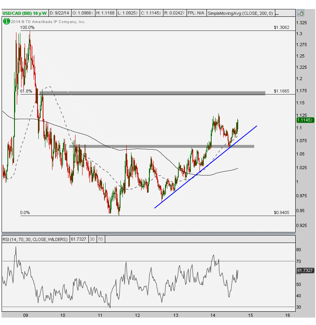Select the blue uptrend line drawing
Viewport: 316px width, 325px height.
point(206,167)
